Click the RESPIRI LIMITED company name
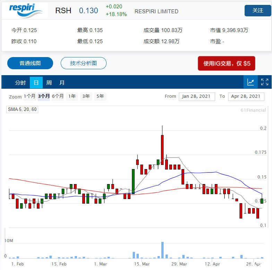The image size is (272, 270). tap(156, 11)
